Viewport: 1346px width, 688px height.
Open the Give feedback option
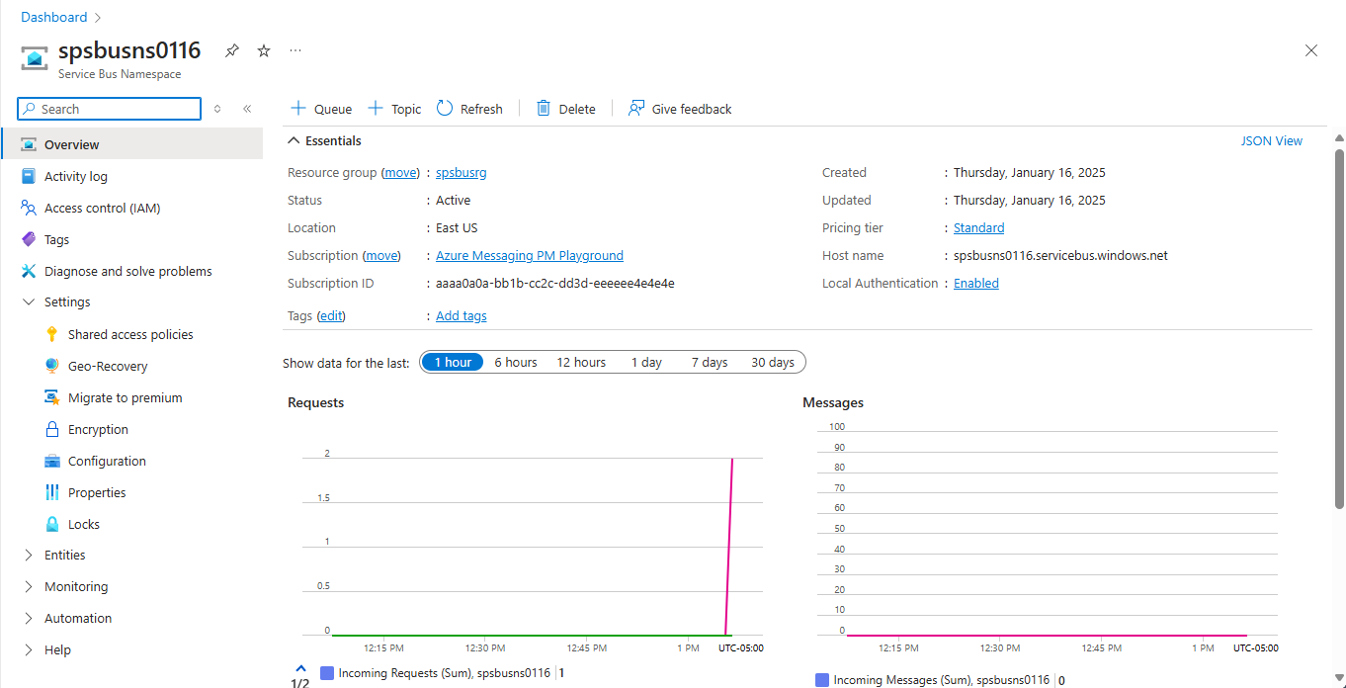click(x=680, y=108)
